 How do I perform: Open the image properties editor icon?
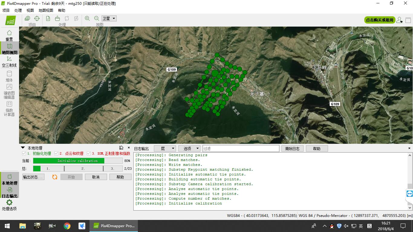27,18
